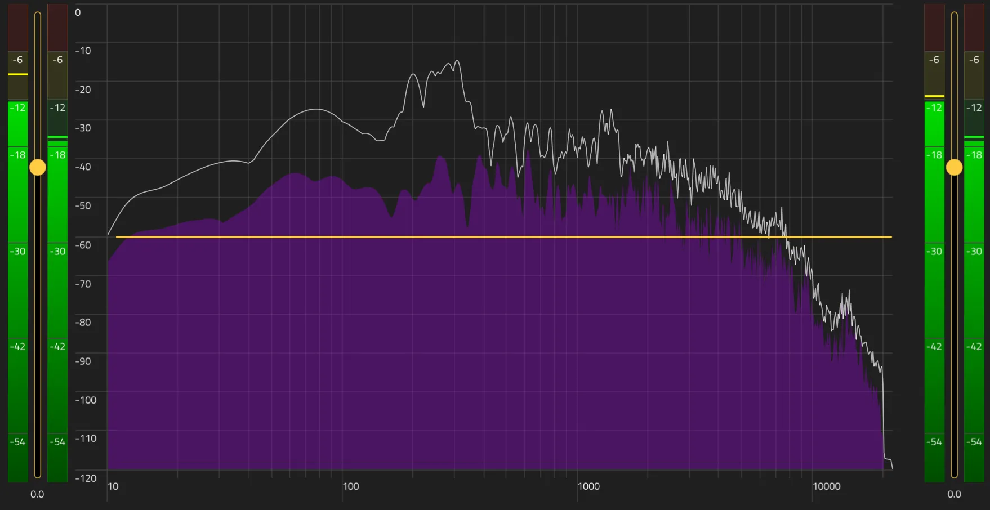Click green peak-hold marker on second left meter

coord(57,137)
